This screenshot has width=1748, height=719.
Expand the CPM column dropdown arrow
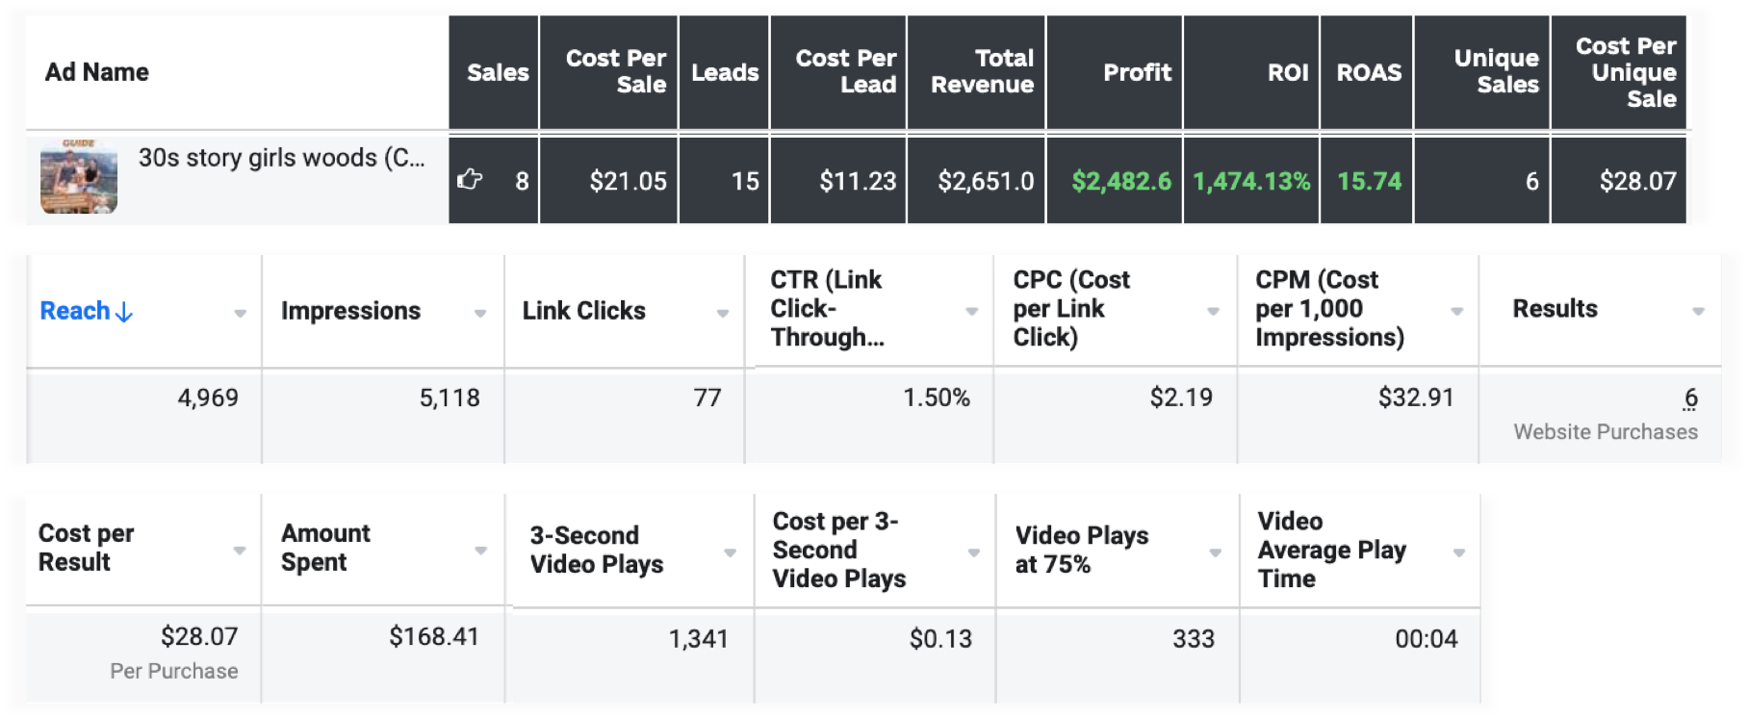(x=1457, y=311)
